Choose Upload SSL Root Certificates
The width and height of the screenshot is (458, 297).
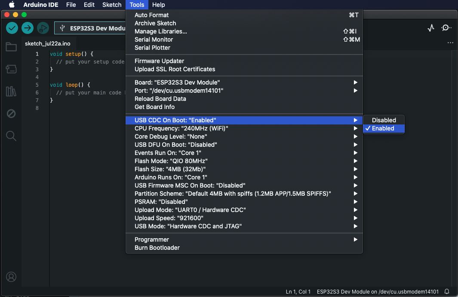coord(244,70)
